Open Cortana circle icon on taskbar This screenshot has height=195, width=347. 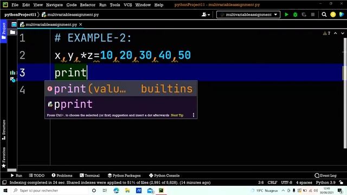pyautogui.click(x=94, y=190)
